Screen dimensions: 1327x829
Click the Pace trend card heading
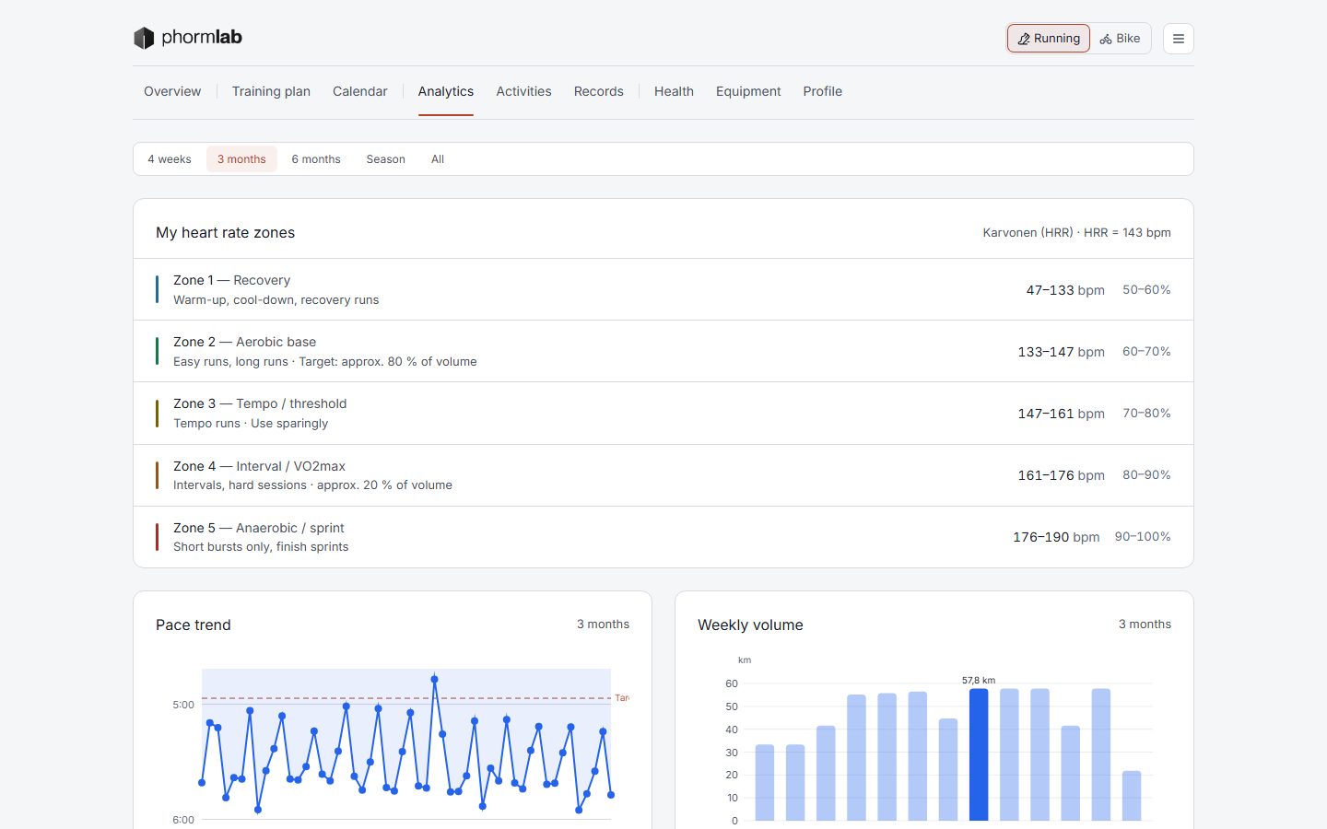tap(194, 625)
